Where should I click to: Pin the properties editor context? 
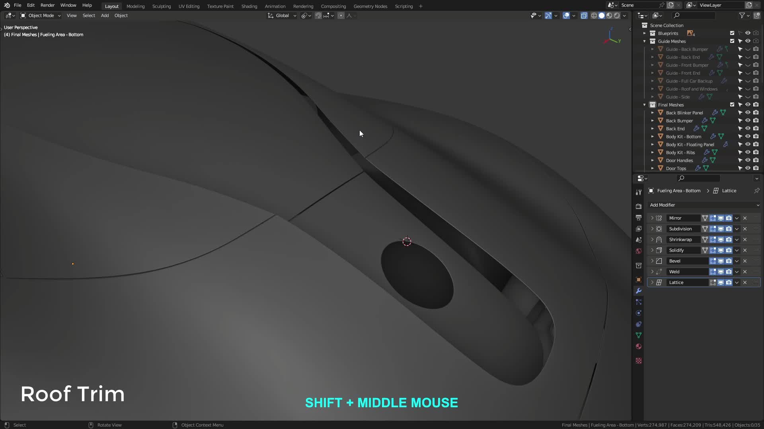click(756, 191)
